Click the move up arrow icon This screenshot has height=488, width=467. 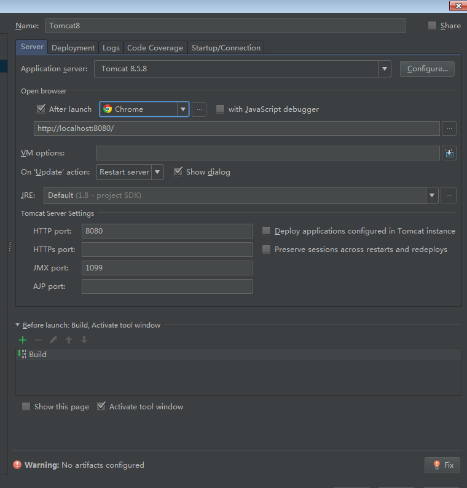[x=69, y=340]
